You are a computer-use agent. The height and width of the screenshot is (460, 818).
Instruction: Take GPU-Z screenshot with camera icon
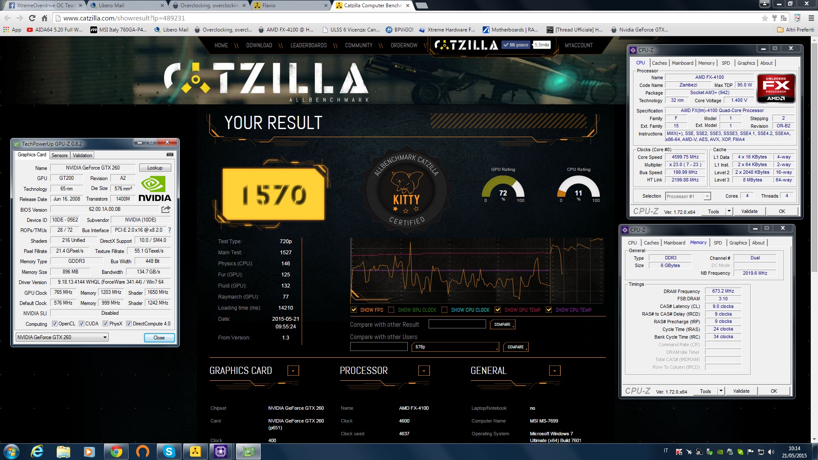click(x=170, y=155)
